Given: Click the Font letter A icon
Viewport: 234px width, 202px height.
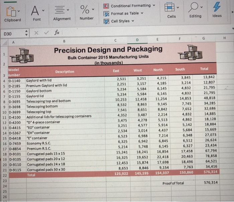Looking at the screenshot, I should click(x=35, y=11).
